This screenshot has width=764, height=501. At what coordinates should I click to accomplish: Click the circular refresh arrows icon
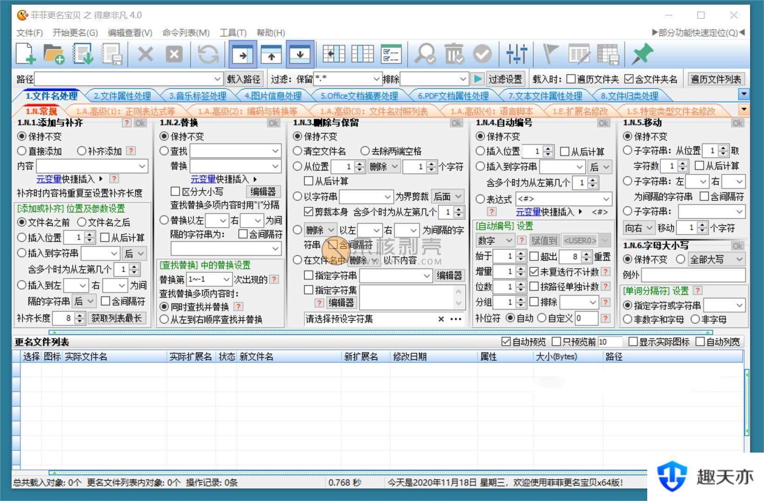click(208, 54)
